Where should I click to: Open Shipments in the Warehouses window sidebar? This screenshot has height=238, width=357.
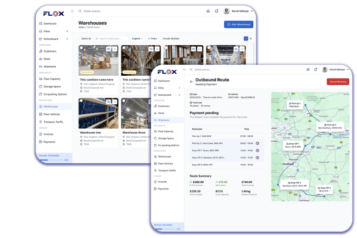[x=47, y=67]
